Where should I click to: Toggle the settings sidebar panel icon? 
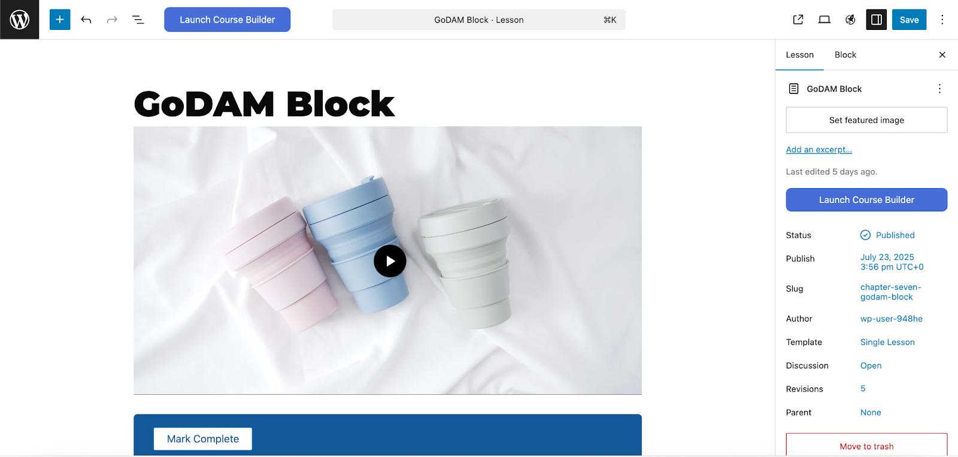(x=876, y=20)
